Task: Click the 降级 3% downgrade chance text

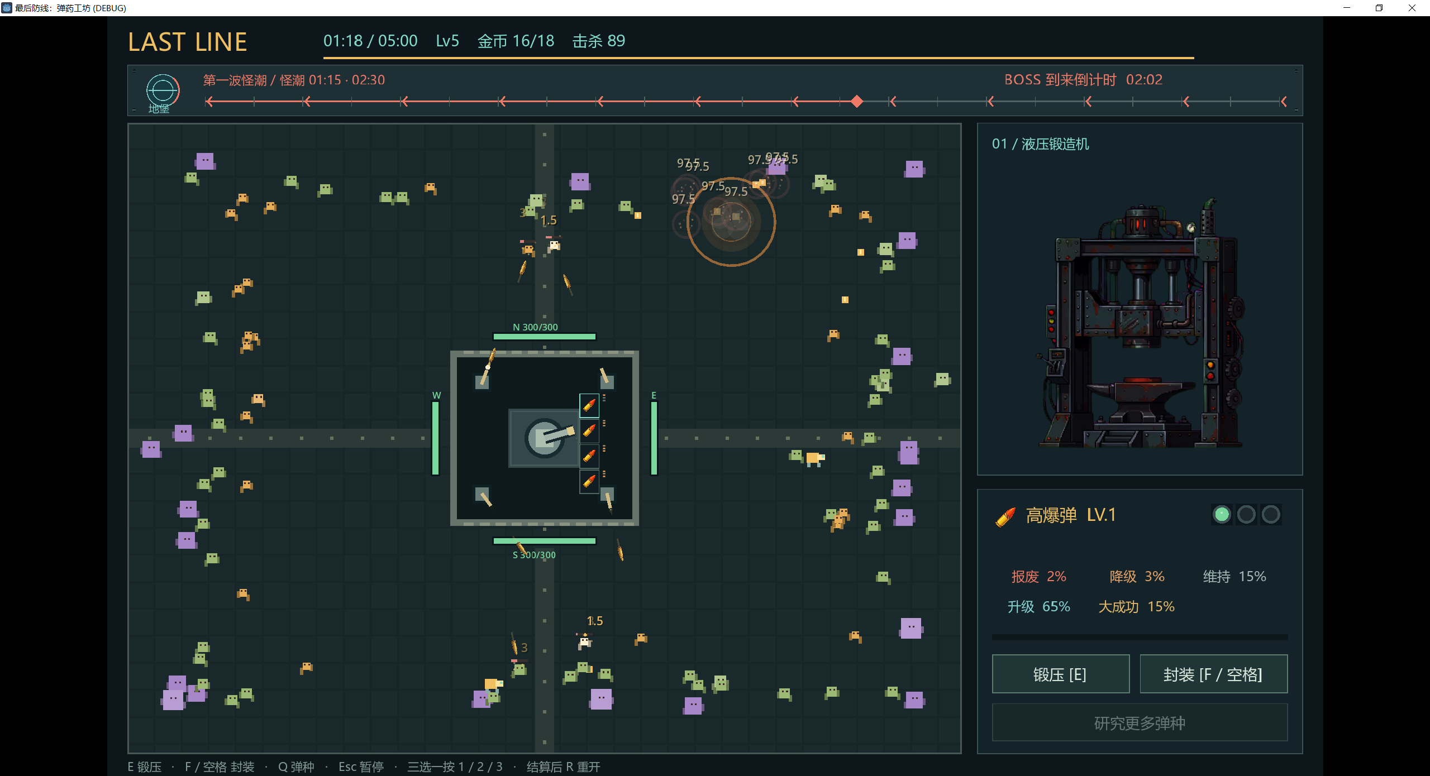Action: click(1137, 577)
